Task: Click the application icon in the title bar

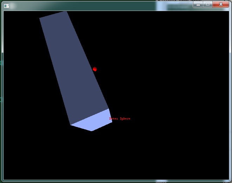Action: point(6,6)
